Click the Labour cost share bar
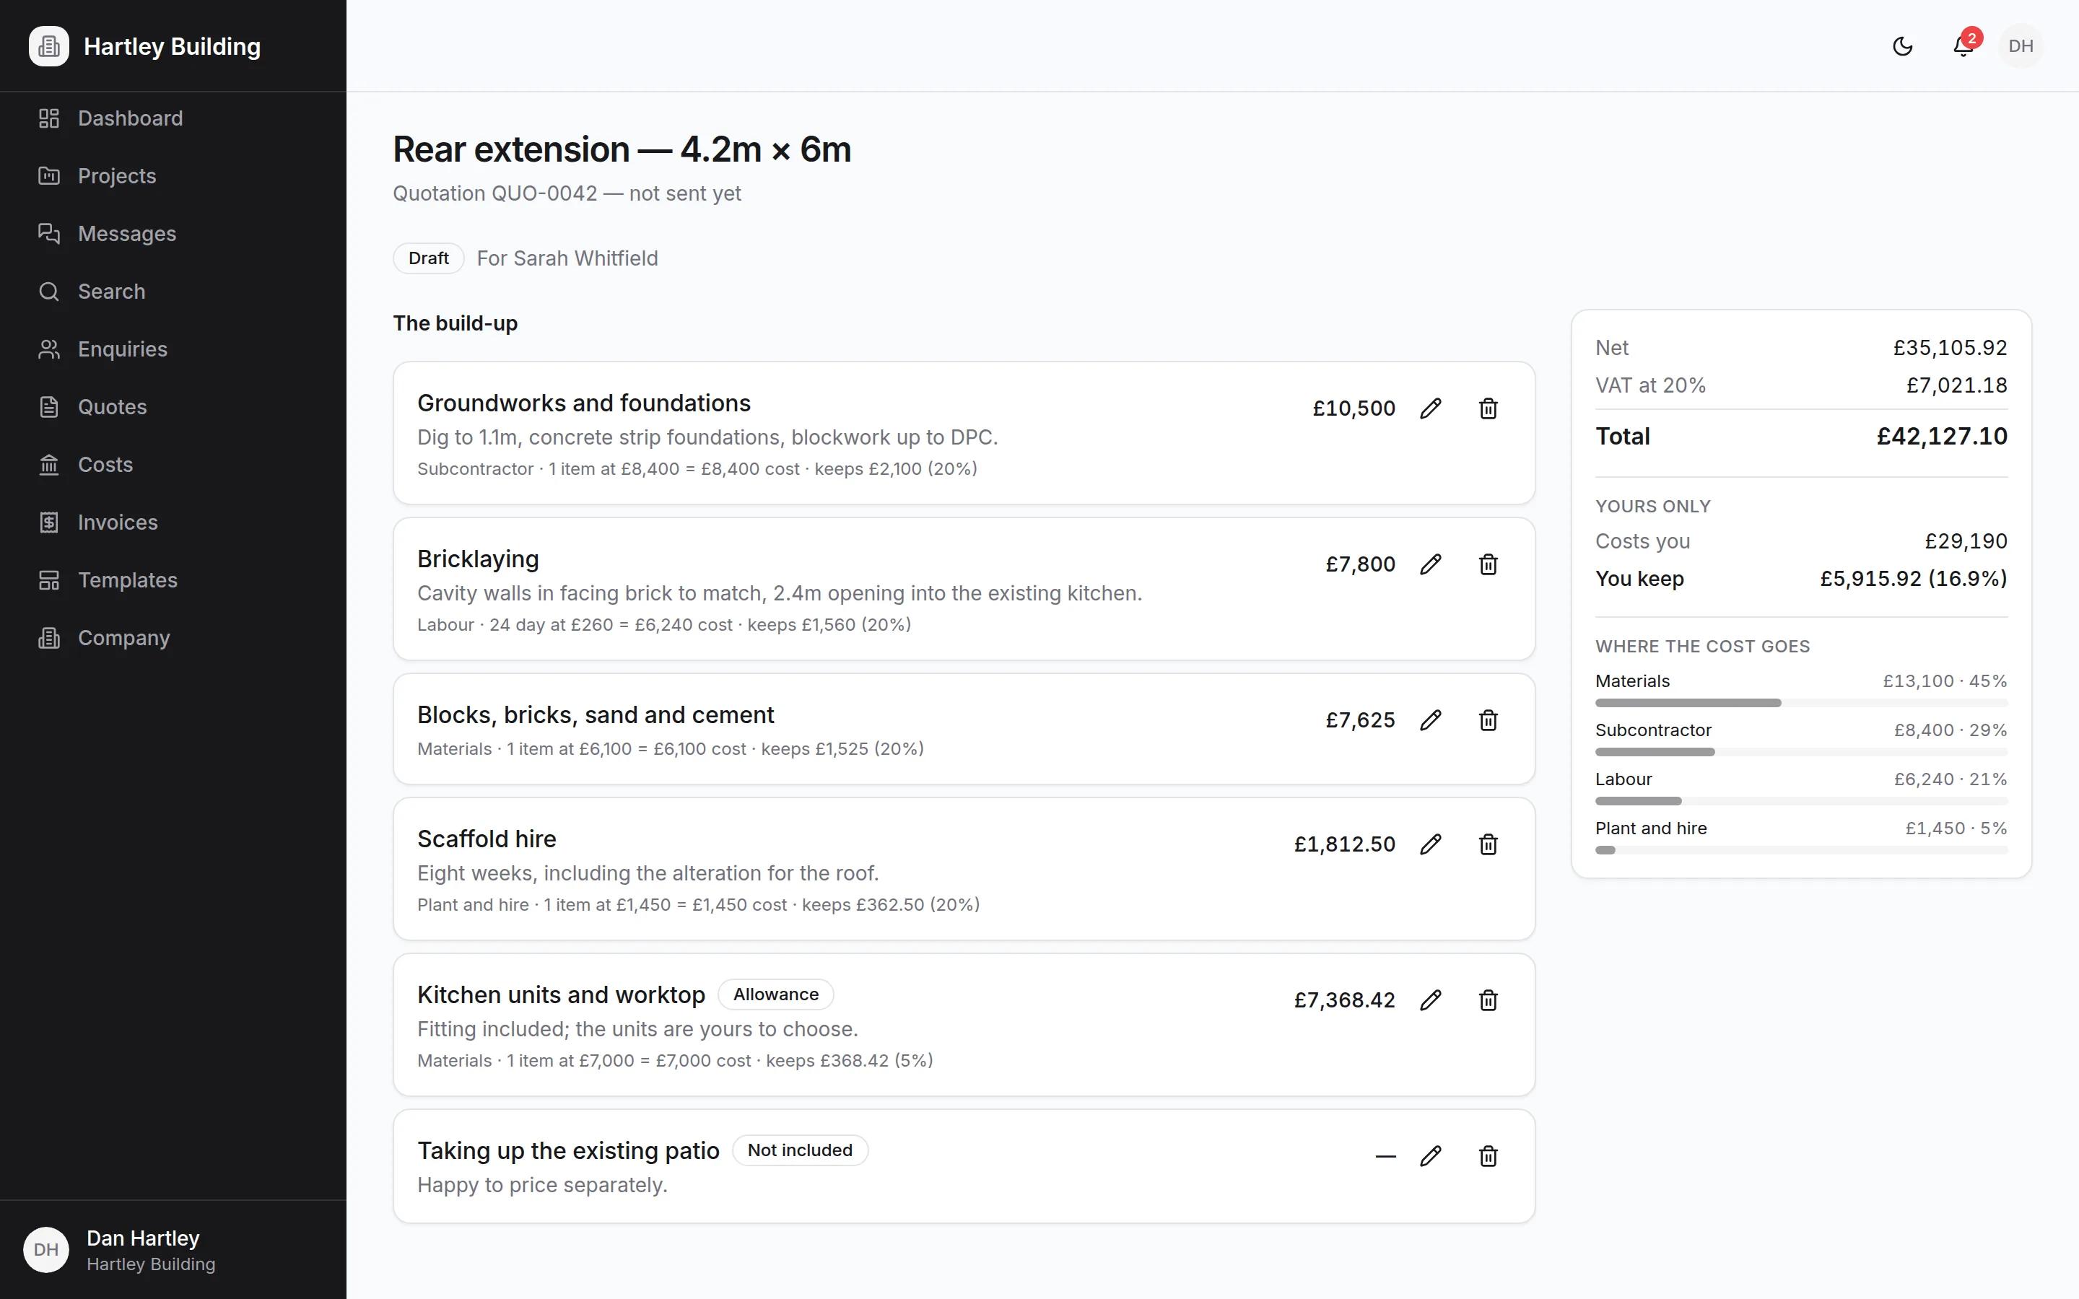2079x1299 pixels. (x=1800, y=801)
